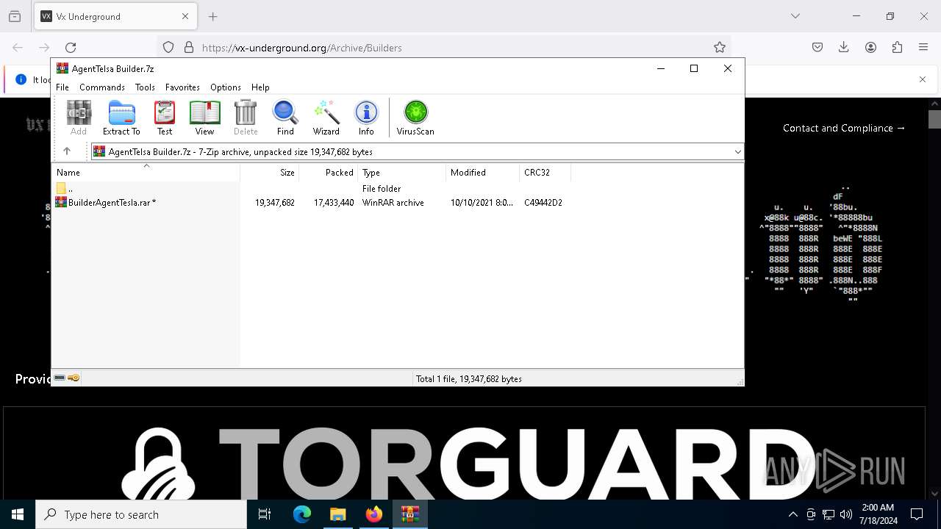Click the password key icon in status bar
Viewport: 941px width, 529px height.
point(74,378)
